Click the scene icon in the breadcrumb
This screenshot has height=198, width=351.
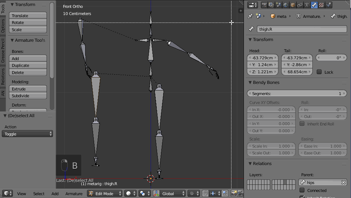[259, 16]
